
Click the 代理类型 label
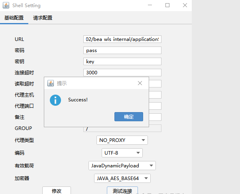pyautogui.click(x=24, y=140)
